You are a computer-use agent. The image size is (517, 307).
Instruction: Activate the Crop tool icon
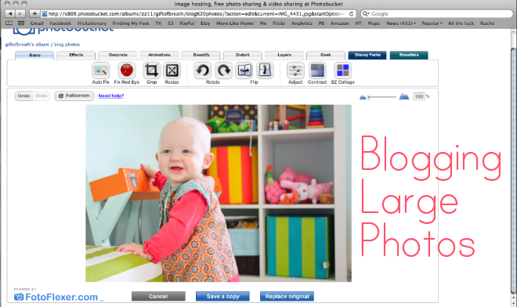coord(152,70)
